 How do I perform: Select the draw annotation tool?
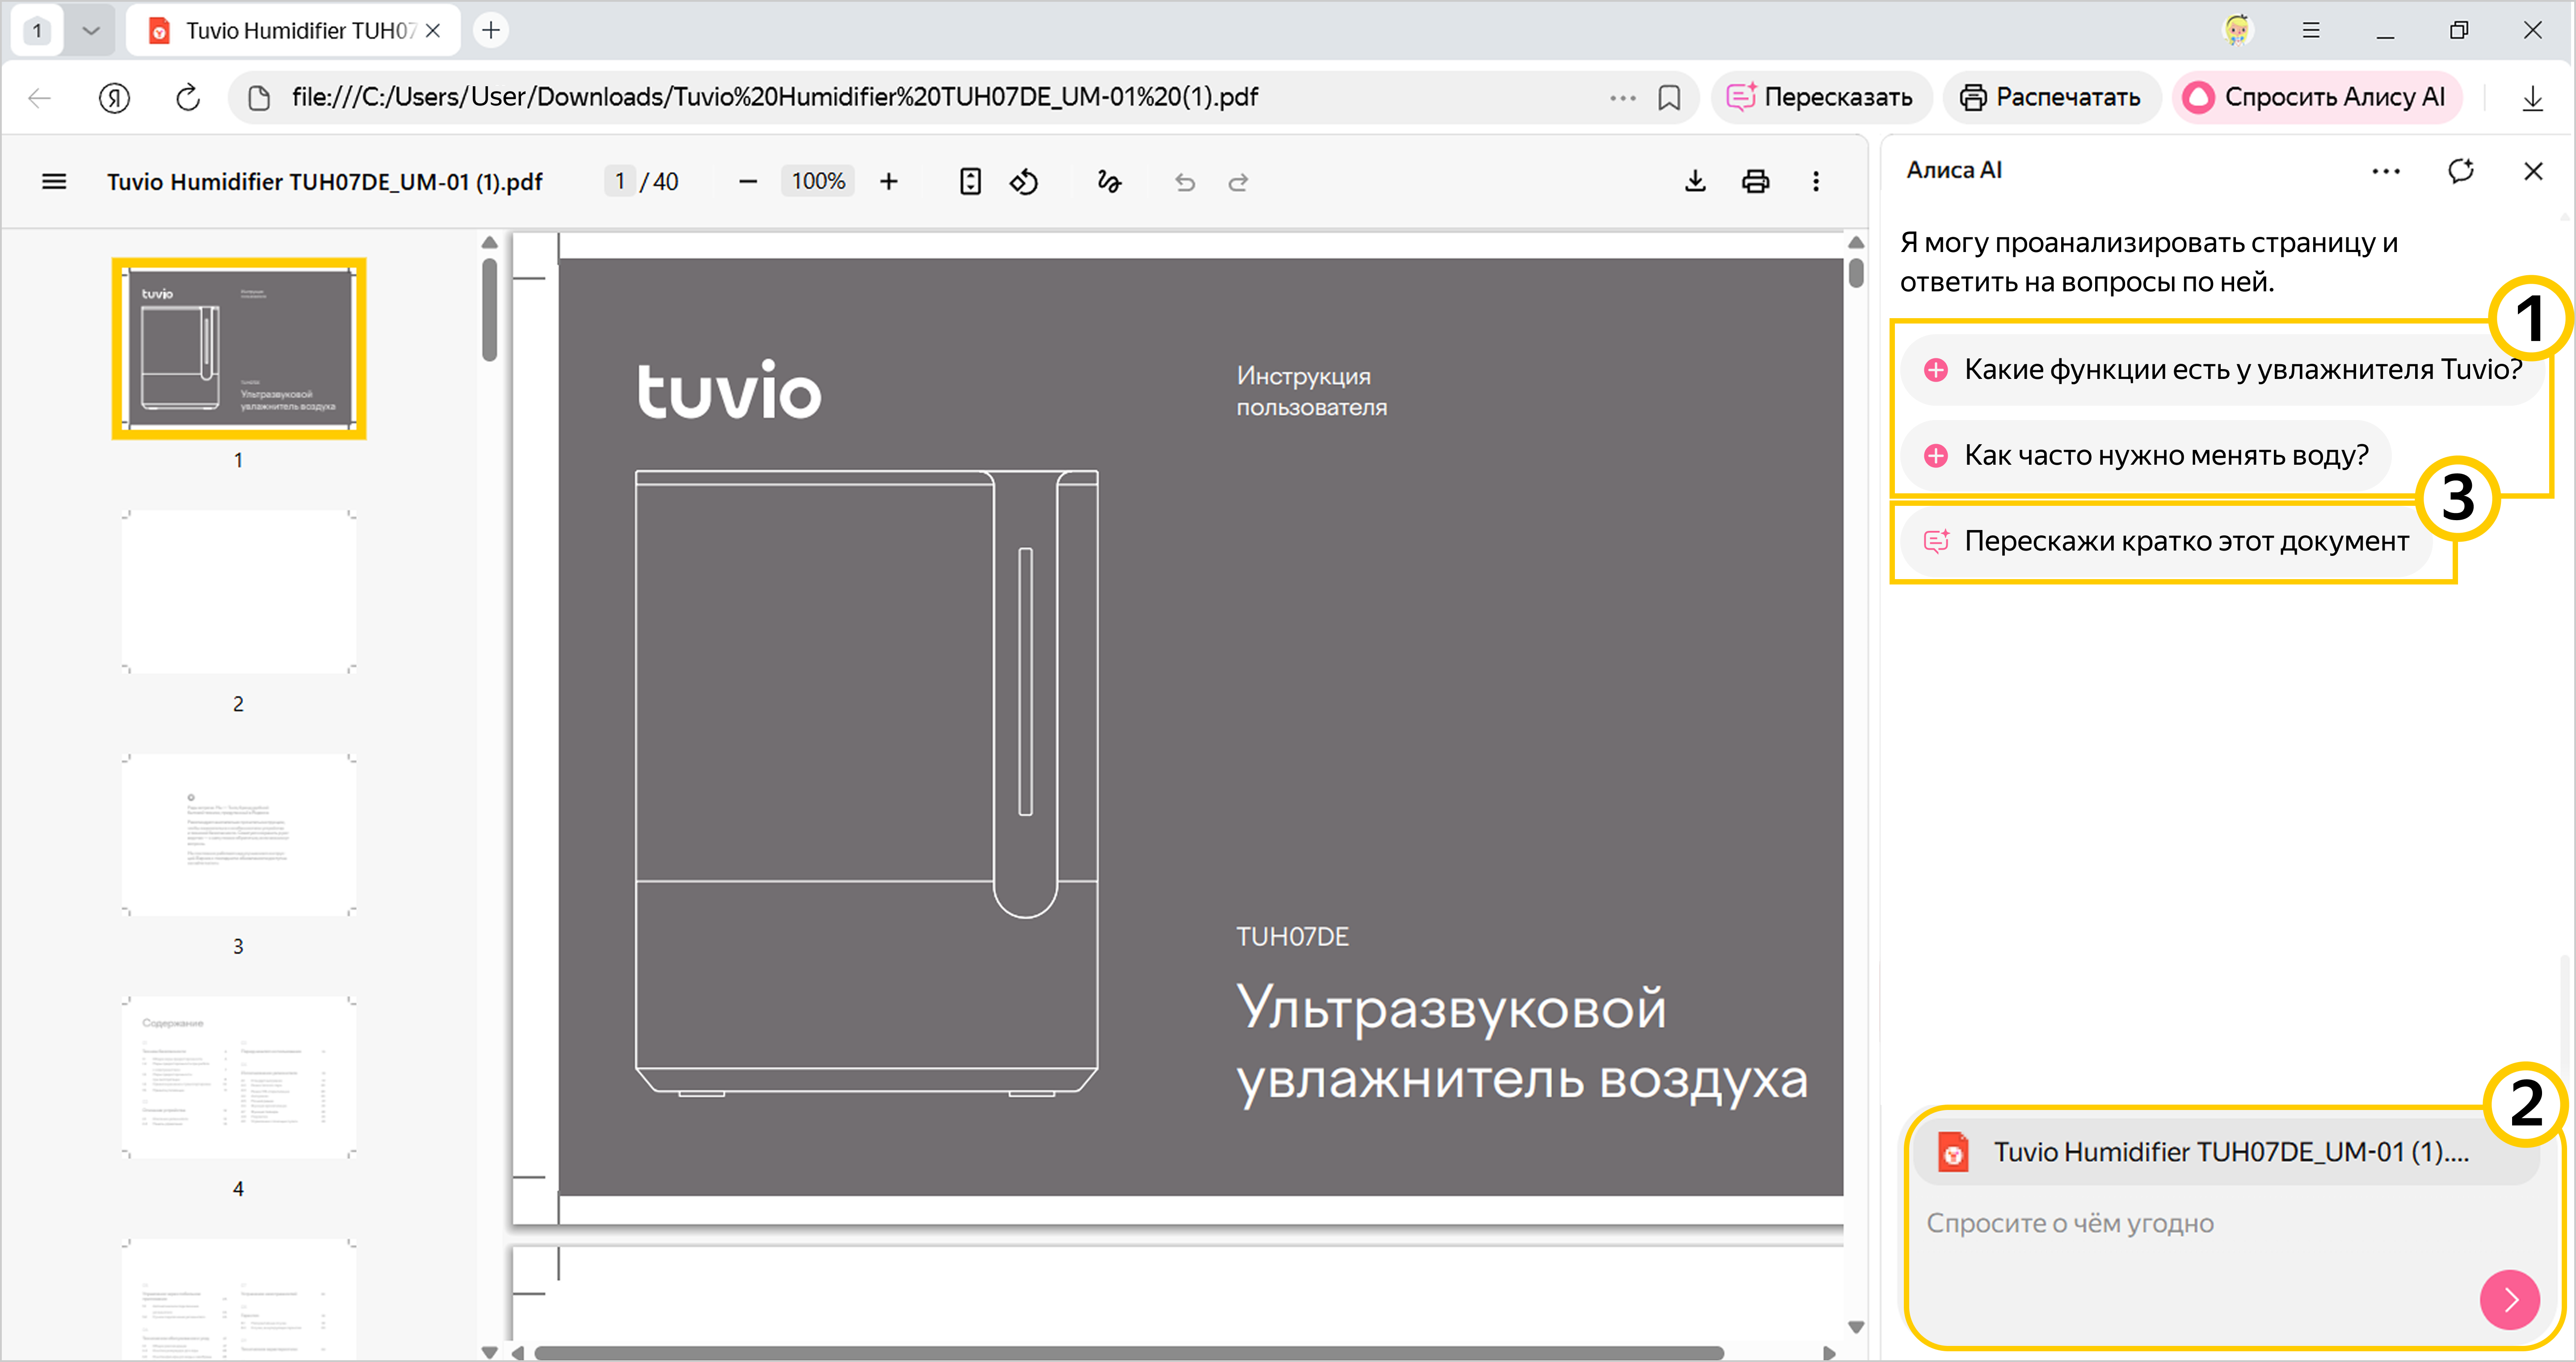(x=1109, y=181)
